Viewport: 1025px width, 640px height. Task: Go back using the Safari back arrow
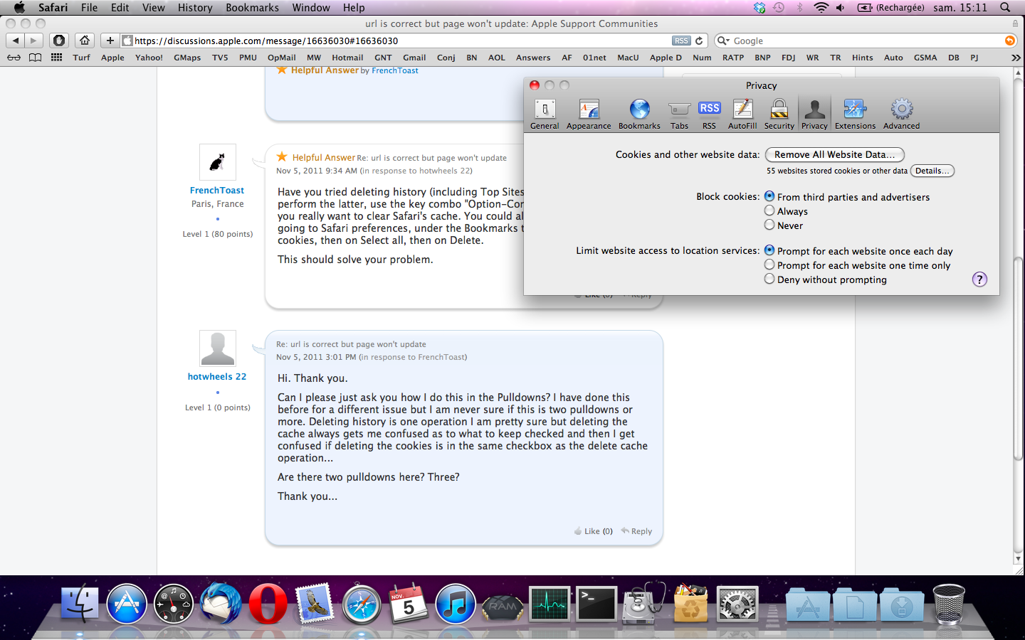(16, 41)
